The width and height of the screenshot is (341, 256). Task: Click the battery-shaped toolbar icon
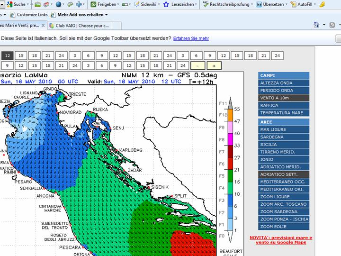click(125, 4)
